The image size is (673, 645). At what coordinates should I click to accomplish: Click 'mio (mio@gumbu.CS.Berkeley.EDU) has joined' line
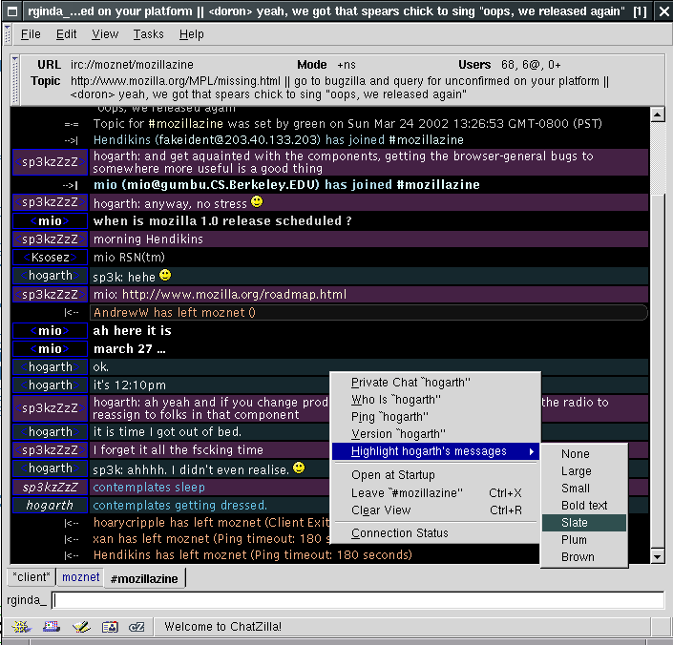click(x=286, y=185)
